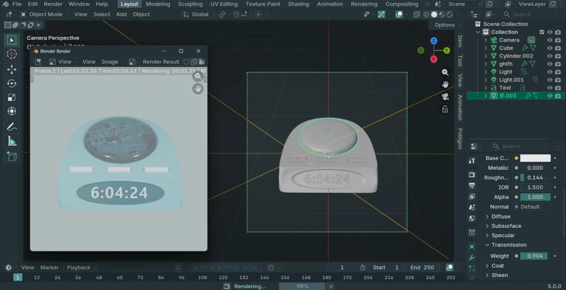Open Image menu in Blender Render window
The width and height of the screenshot is (566, 290).
tap(109, 62)
